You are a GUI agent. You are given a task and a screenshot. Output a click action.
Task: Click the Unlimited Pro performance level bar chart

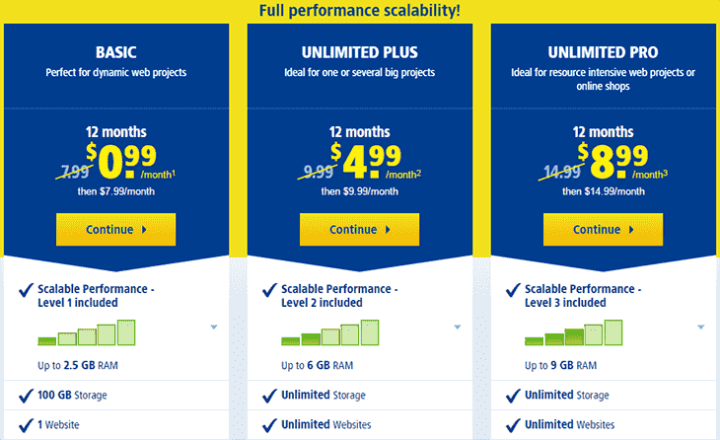tap(573, 332)
